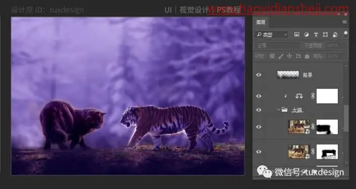Click the layers list scrollbar thumb
Viewport: 356px width, 189px height.
[x=346, y=118]
